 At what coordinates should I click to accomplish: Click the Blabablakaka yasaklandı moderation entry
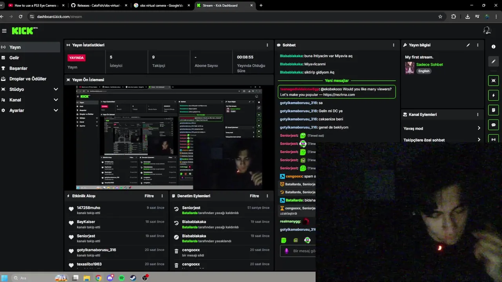(x=222, y=239)
